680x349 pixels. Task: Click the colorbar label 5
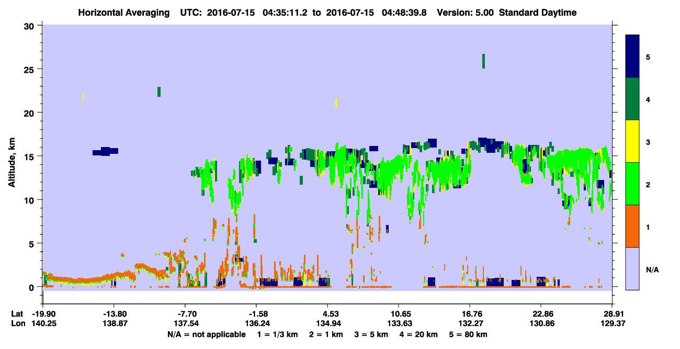coord(648,57)
